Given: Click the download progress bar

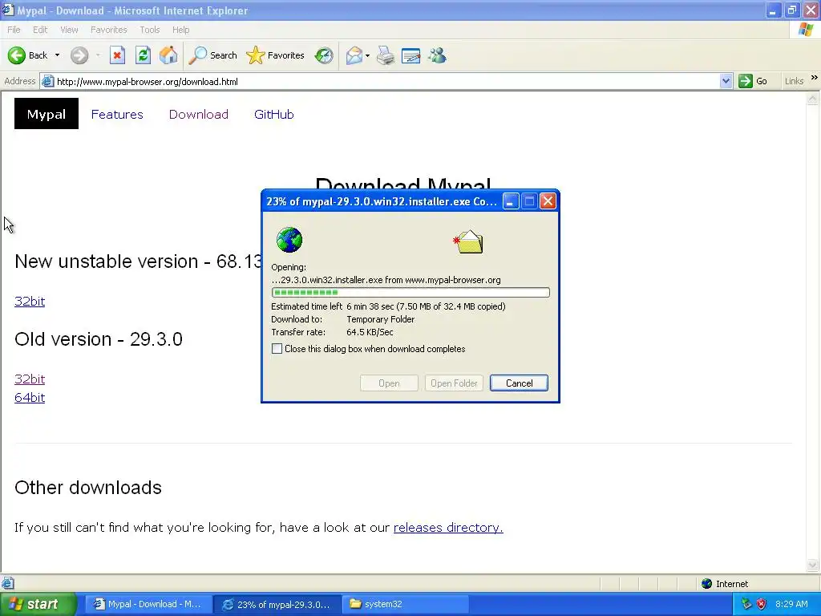Looking at the screenshot, I should (410, 292).
